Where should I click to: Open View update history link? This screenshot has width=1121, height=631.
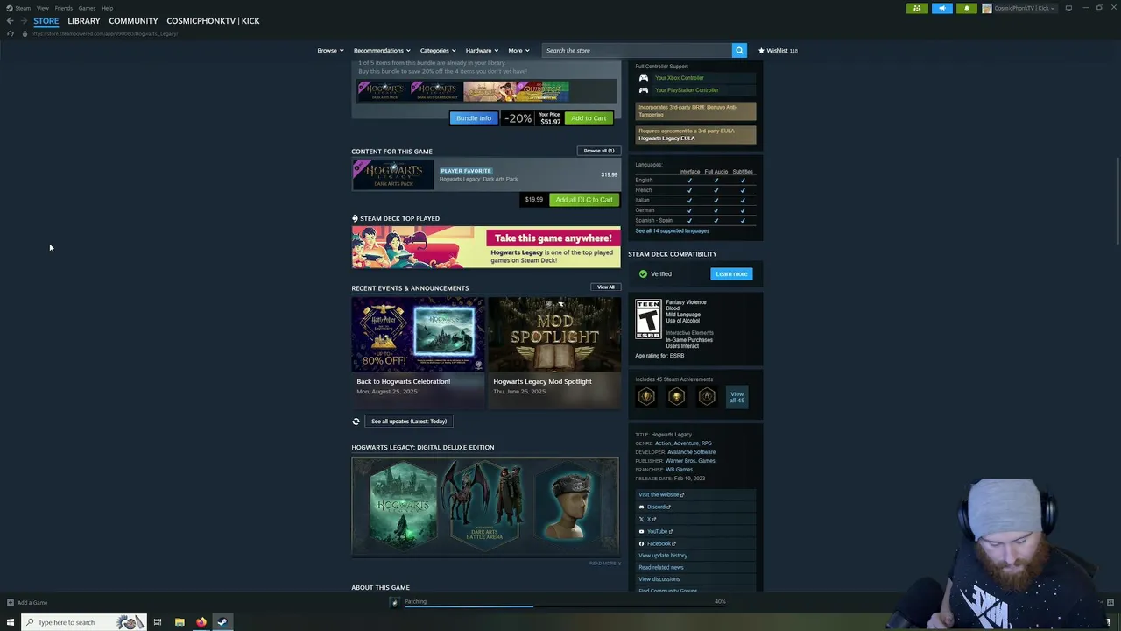click(x=663, y=556)
